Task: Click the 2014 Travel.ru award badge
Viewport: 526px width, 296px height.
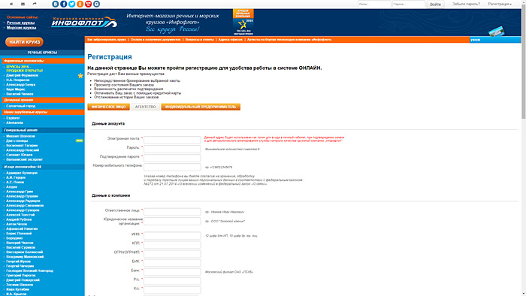Action: 243,22
